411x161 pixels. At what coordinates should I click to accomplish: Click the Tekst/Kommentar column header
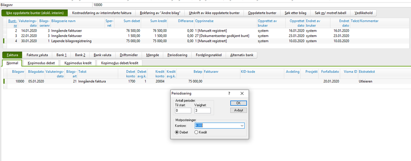tap(380, 23)
